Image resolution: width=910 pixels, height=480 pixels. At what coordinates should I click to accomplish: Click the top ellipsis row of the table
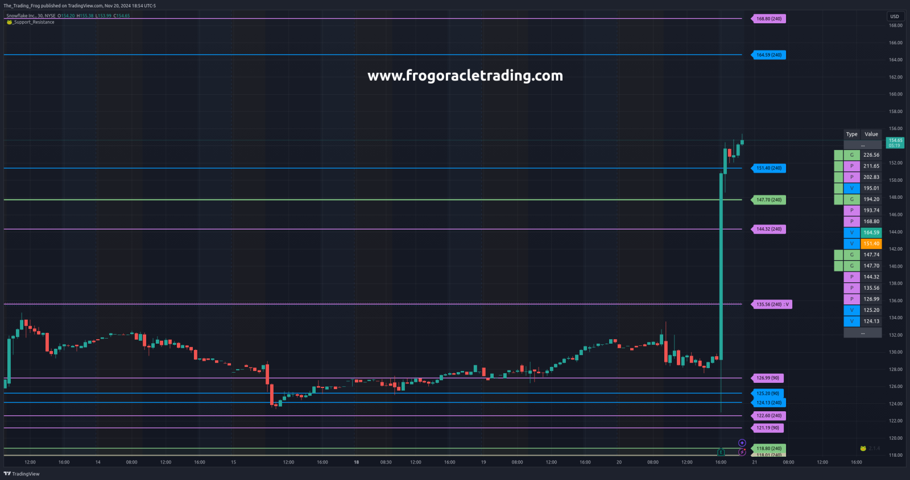(863, 145)
